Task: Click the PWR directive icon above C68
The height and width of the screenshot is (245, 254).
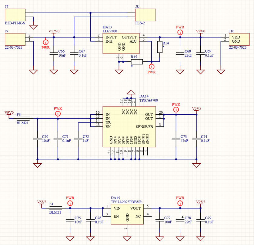Action: click(x=180, y=32)
